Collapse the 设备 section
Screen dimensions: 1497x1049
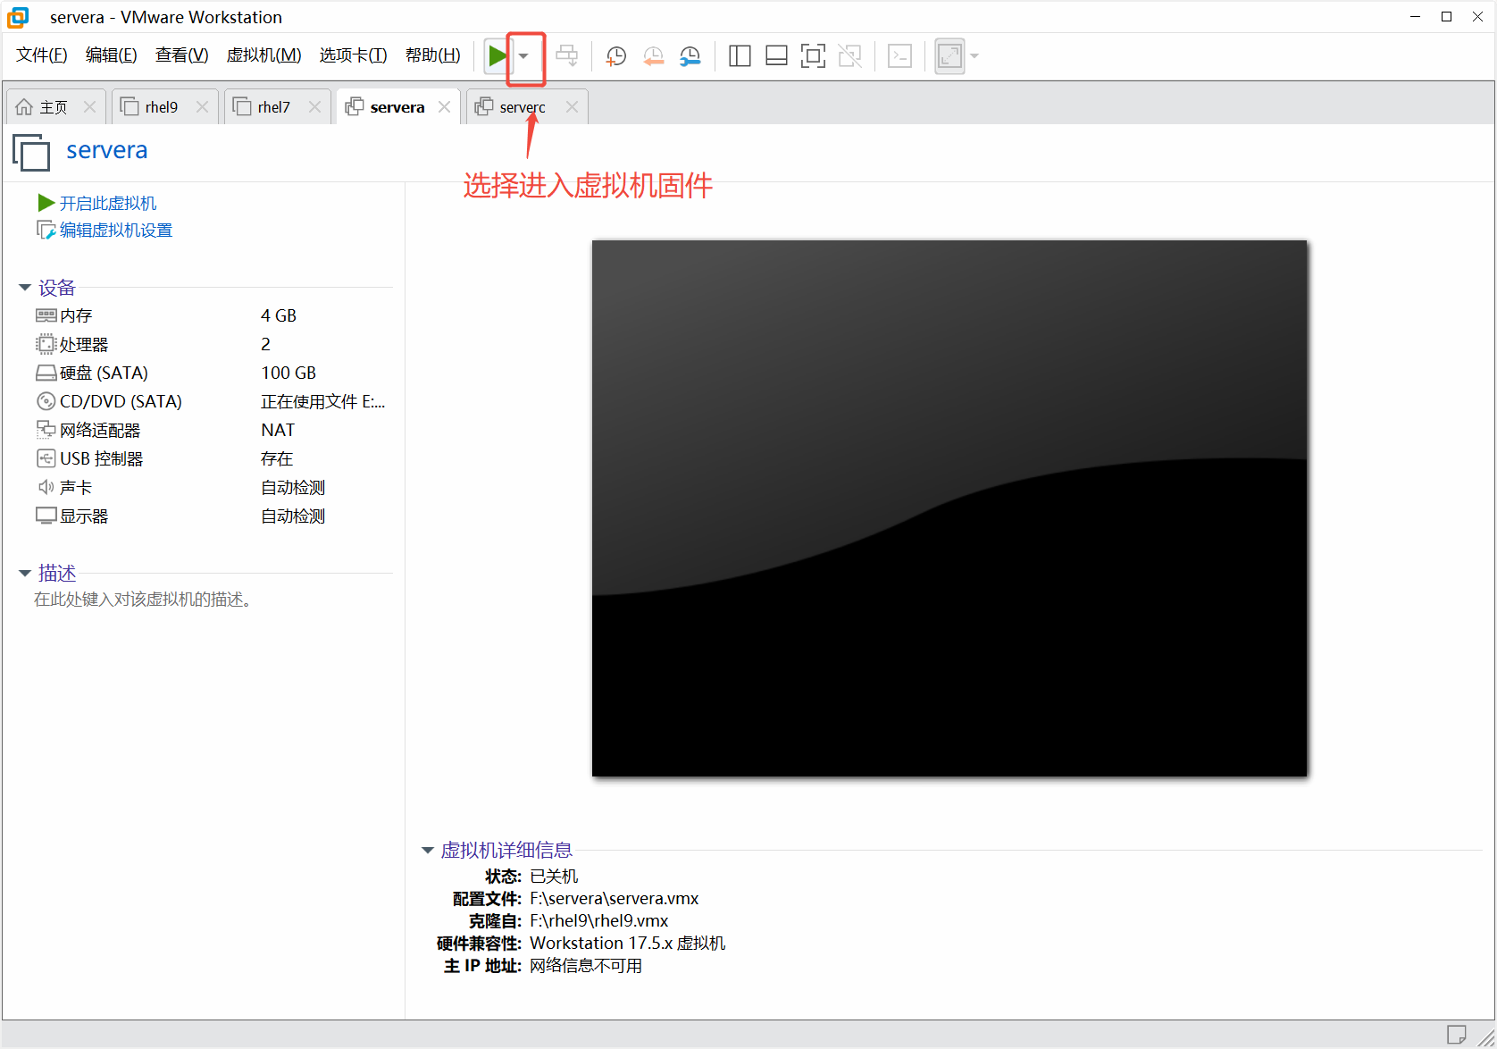point(25,288)
